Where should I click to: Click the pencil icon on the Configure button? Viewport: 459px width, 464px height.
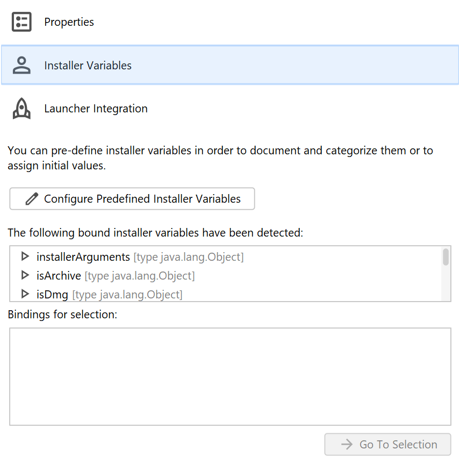click(32, 199)
